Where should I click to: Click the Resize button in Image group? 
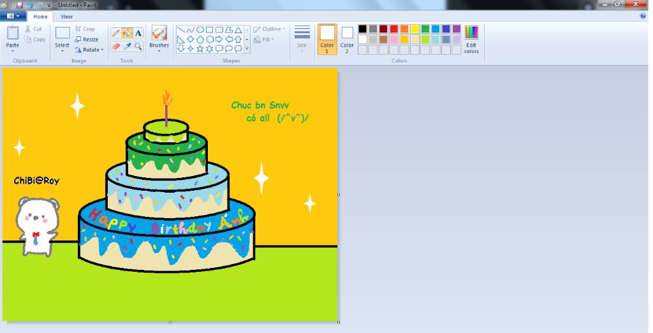[87, 39]
